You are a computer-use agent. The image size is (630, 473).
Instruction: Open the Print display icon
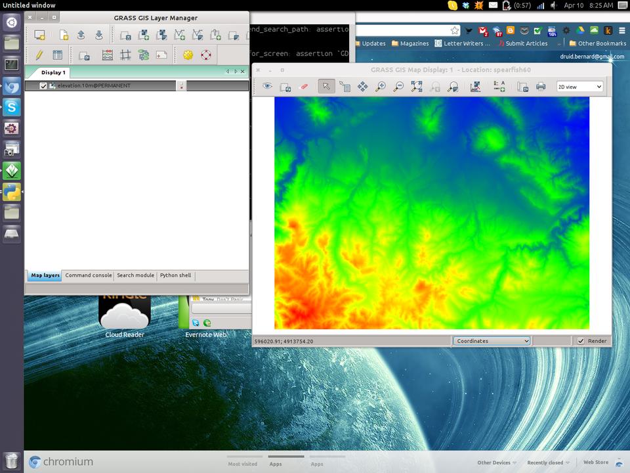click(x=541, y=86)
